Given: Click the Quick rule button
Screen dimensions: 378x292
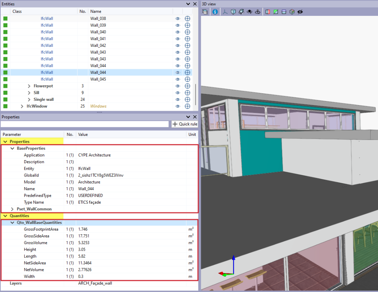Looking at the screenshot, I should [185, 124].
